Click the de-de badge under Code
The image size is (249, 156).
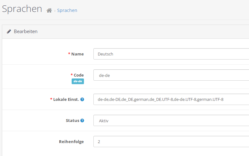78,81
